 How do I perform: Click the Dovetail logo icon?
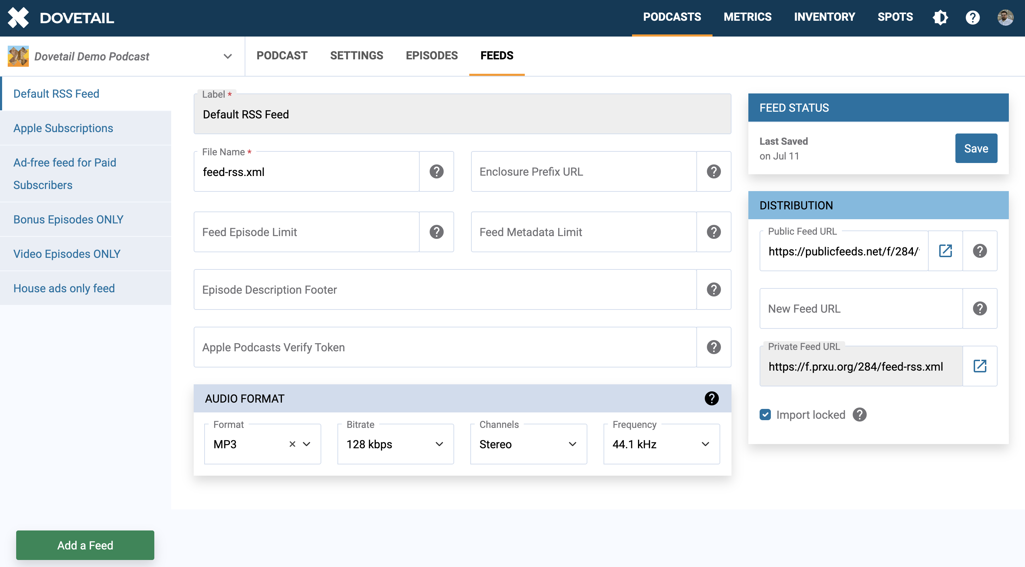coord(18,18)
